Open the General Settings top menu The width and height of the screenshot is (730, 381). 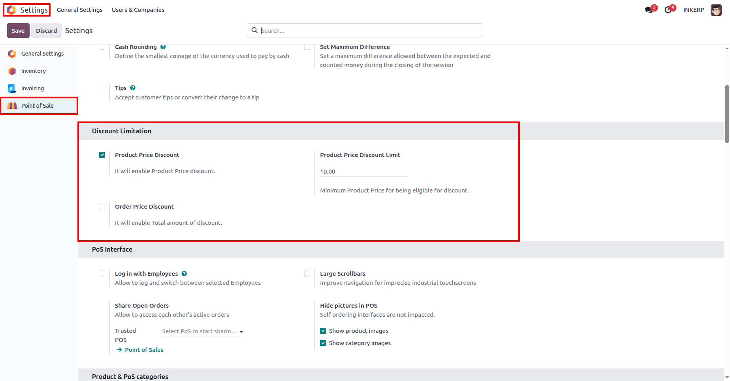79,10
